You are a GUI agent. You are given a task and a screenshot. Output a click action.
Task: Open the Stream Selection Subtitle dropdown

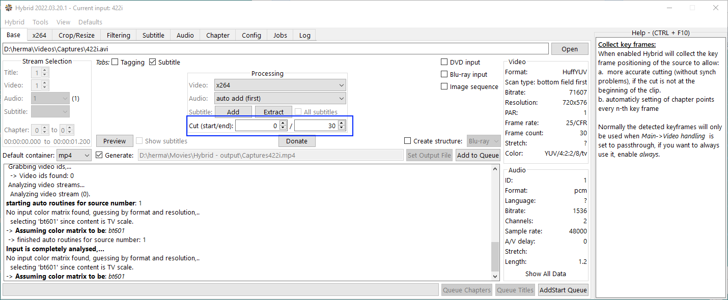click(x=50, y=111)
